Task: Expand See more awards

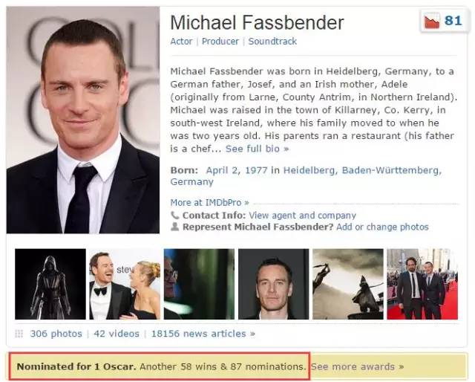Action: [358, 366]
